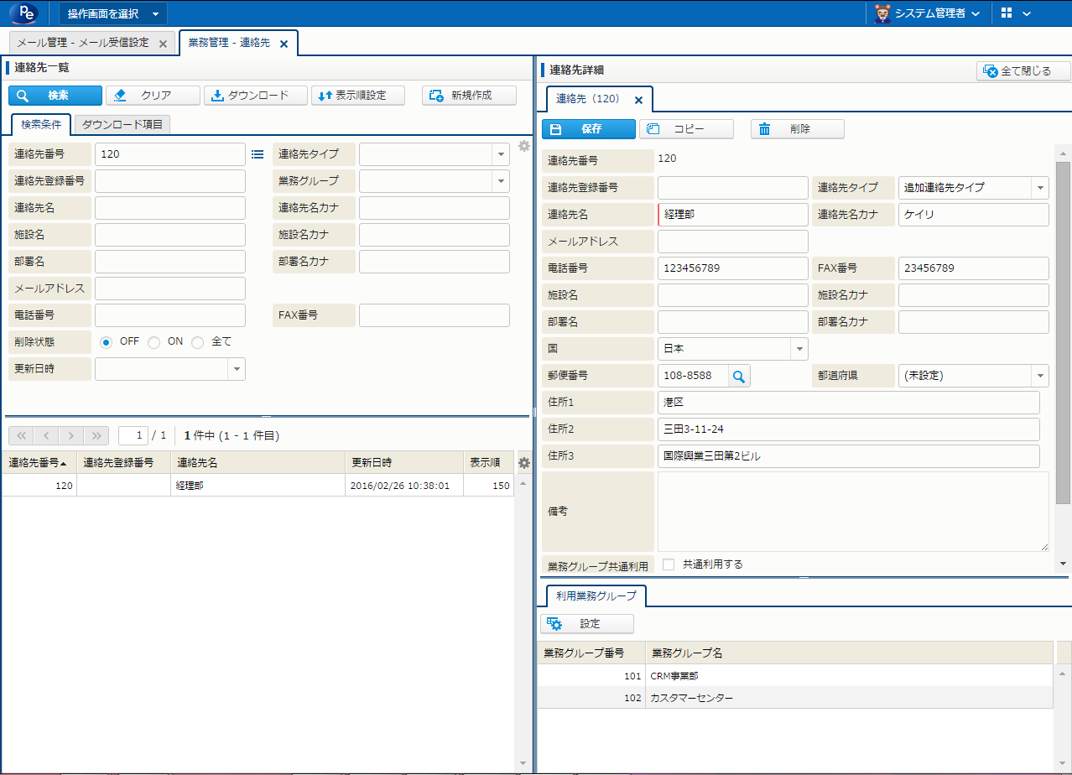Click the blue 保存 button
This screenshot has width=1072, height=775.
pos(588,129)
